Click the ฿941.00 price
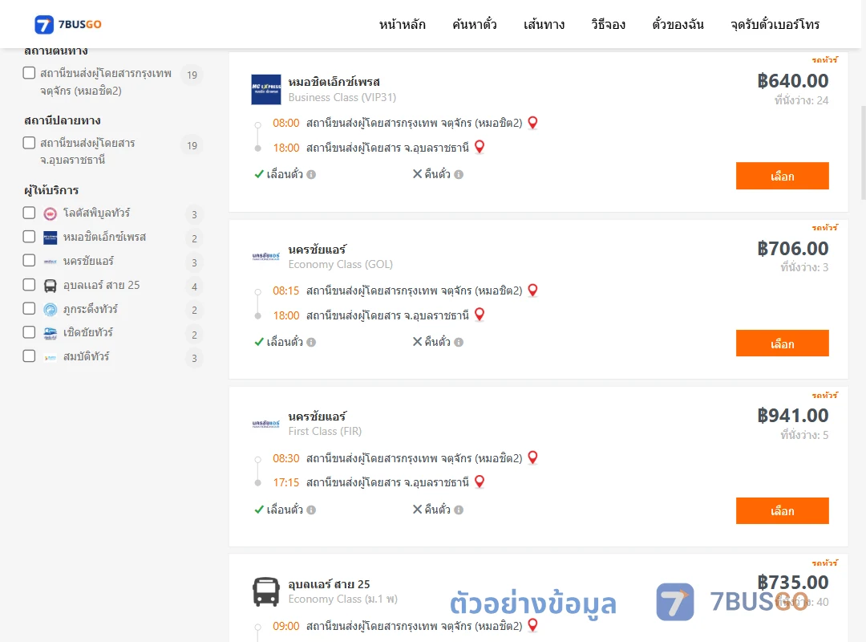This screenshot has height=642, width=866. point(792,415)
